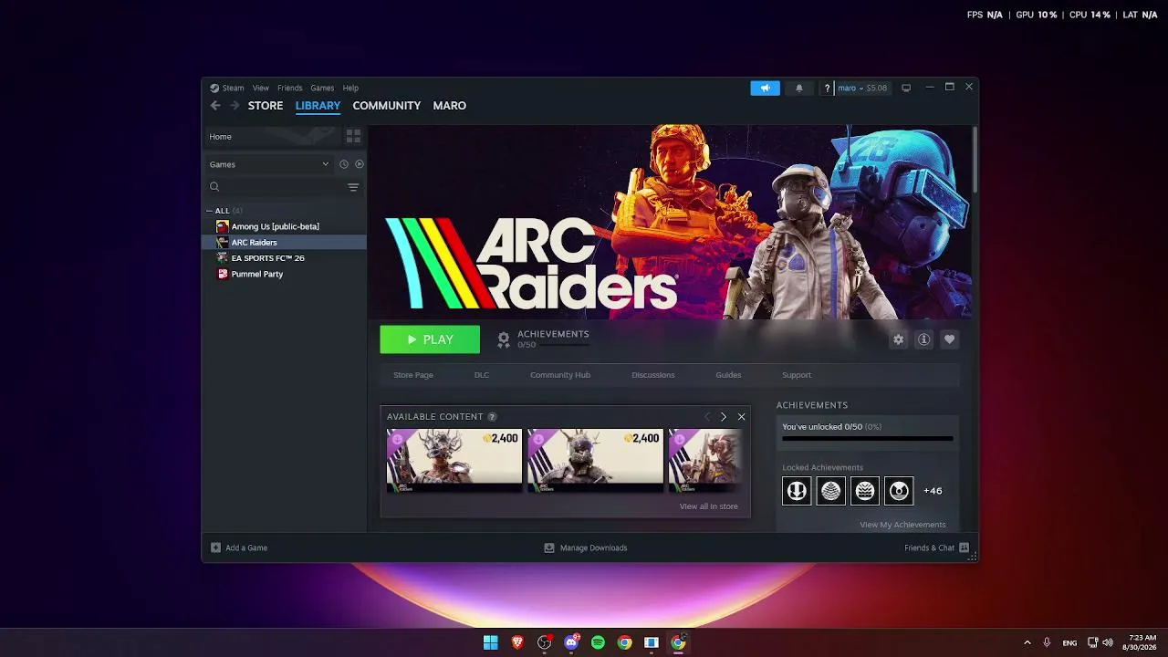Expand the Games collection dropdown

tap(269, 164)
